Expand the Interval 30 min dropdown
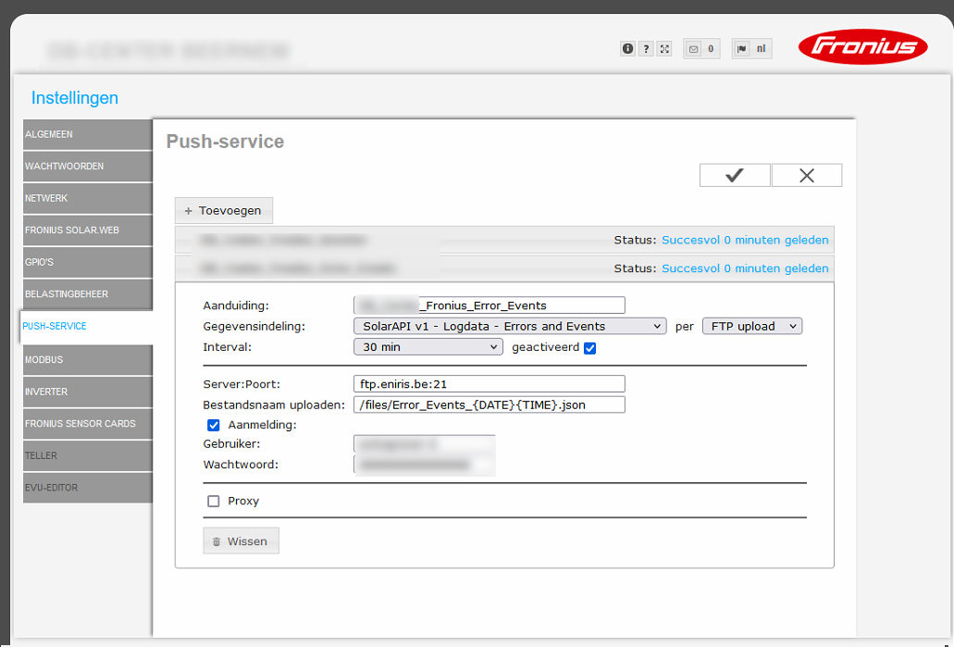The image size is (954, 647). click(427, 347)
